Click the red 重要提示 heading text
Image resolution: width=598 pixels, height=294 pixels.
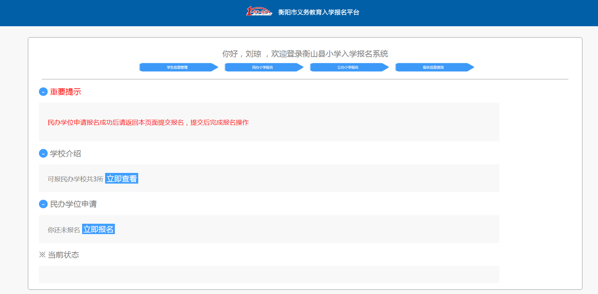tap(66, 92)
